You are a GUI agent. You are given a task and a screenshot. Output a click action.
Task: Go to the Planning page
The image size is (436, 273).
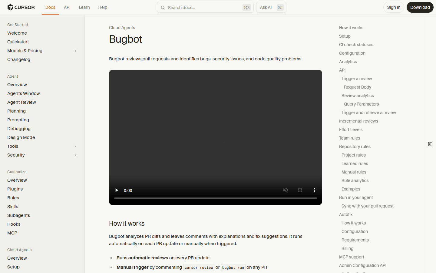pyautogui.click(x=16, y=111)
